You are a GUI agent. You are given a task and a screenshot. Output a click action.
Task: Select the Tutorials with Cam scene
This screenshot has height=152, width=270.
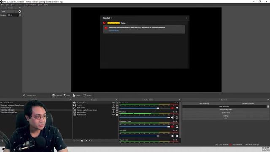click(x=8, y=110)
